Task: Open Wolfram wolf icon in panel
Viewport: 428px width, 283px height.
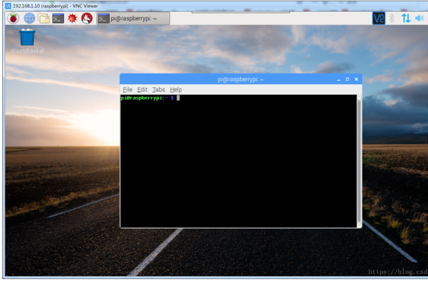Action: [x=87, y=18]
